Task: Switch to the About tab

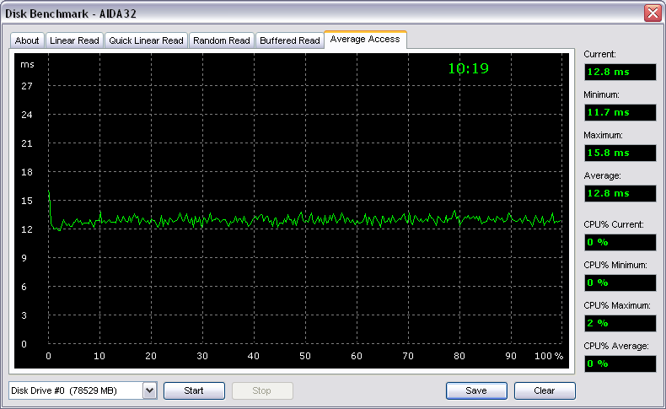Action: pos(27,40)
